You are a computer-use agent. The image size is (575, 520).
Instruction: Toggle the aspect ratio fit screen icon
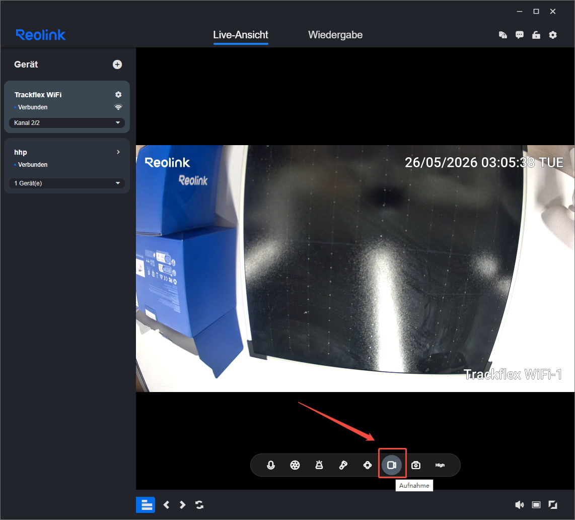pyautogui.click(x=536, y=505)
